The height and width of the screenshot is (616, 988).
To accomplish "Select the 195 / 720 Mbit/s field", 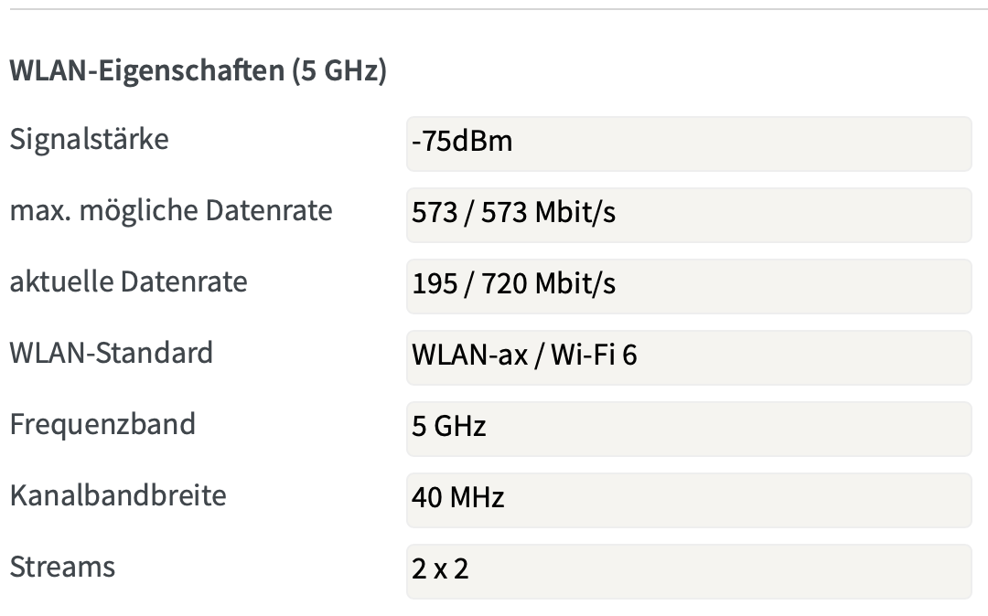I will [688, 285].
